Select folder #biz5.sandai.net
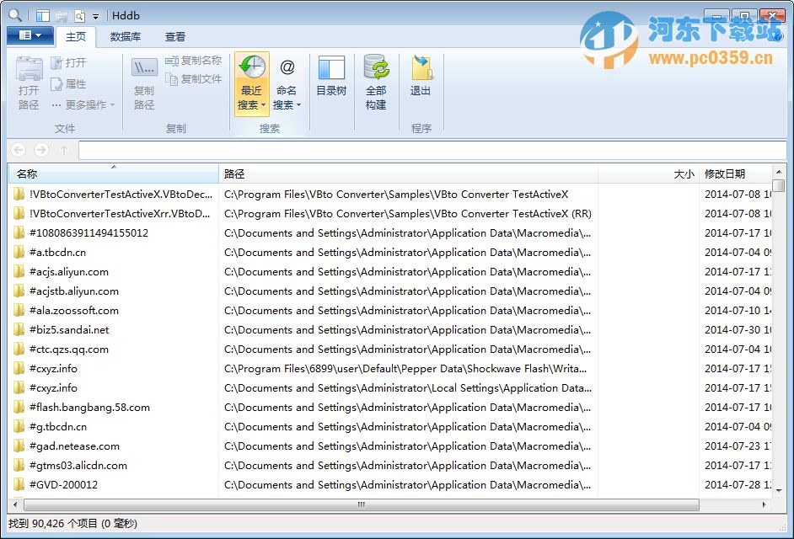The image size is (794, 539). 69,330
